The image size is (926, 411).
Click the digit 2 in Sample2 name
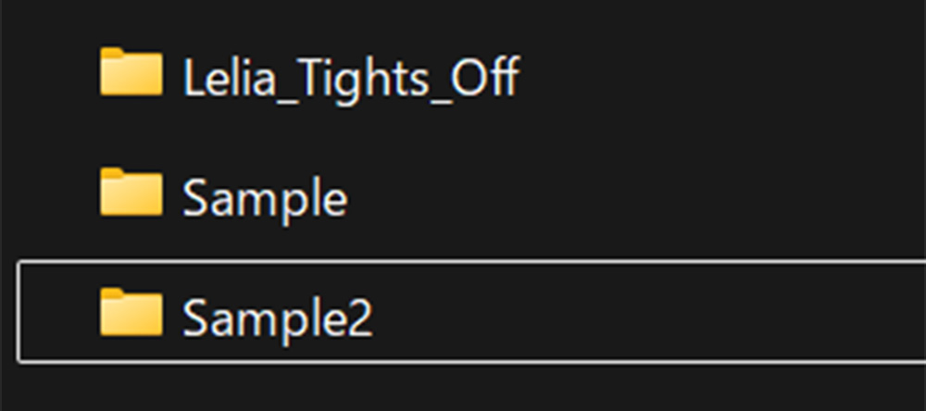click(x=359, y=316)
